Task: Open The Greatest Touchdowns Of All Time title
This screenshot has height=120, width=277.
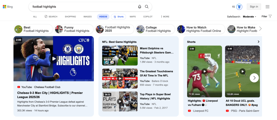Action: pos(157,73)
